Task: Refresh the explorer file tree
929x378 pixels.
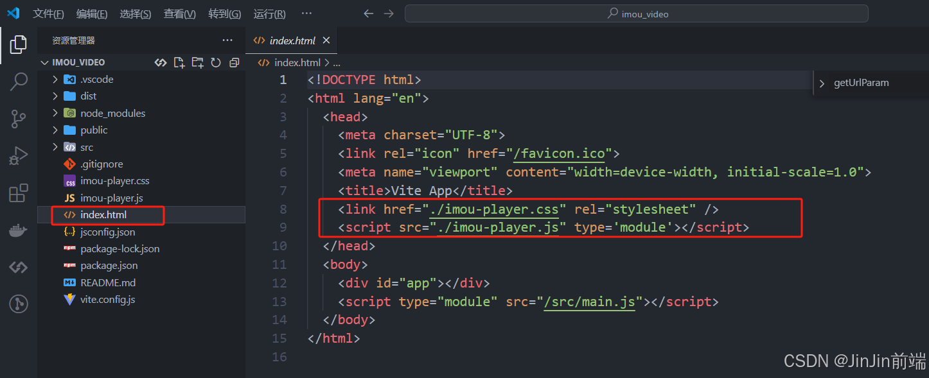Action: click(216, 62)
